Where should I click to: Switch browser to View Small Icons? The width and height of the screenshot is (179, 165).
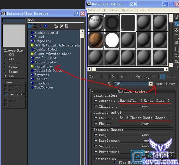click(40, 26)
